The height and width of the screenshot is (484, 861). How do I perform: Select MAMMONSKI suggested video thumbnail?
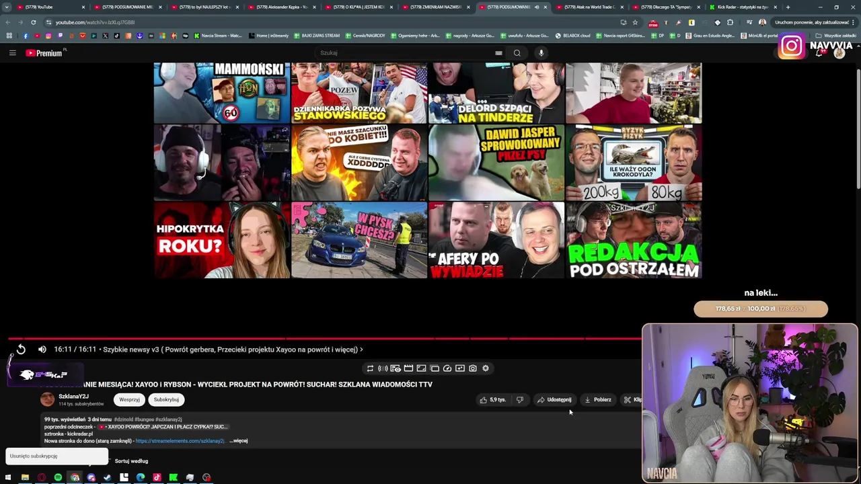(x=222, y=93)
